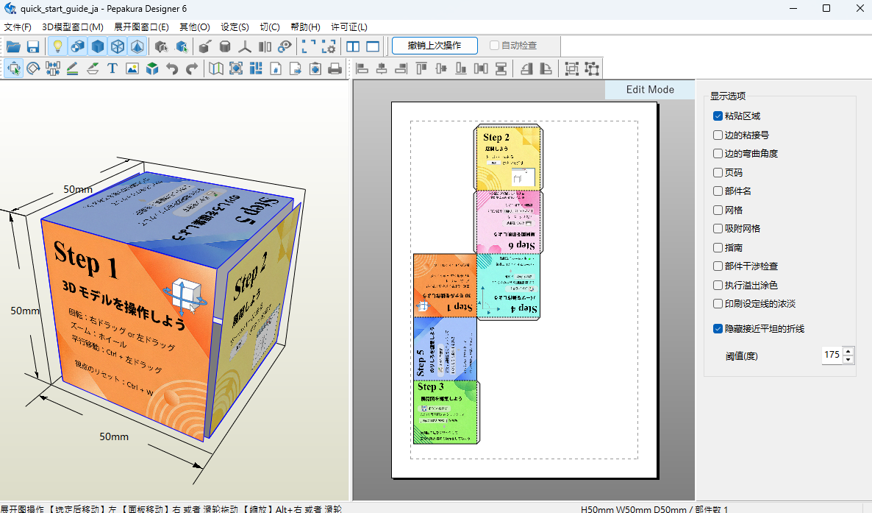
Task: Open the 展开图窗口(E) menu
Action: click(x=141, y=26)
